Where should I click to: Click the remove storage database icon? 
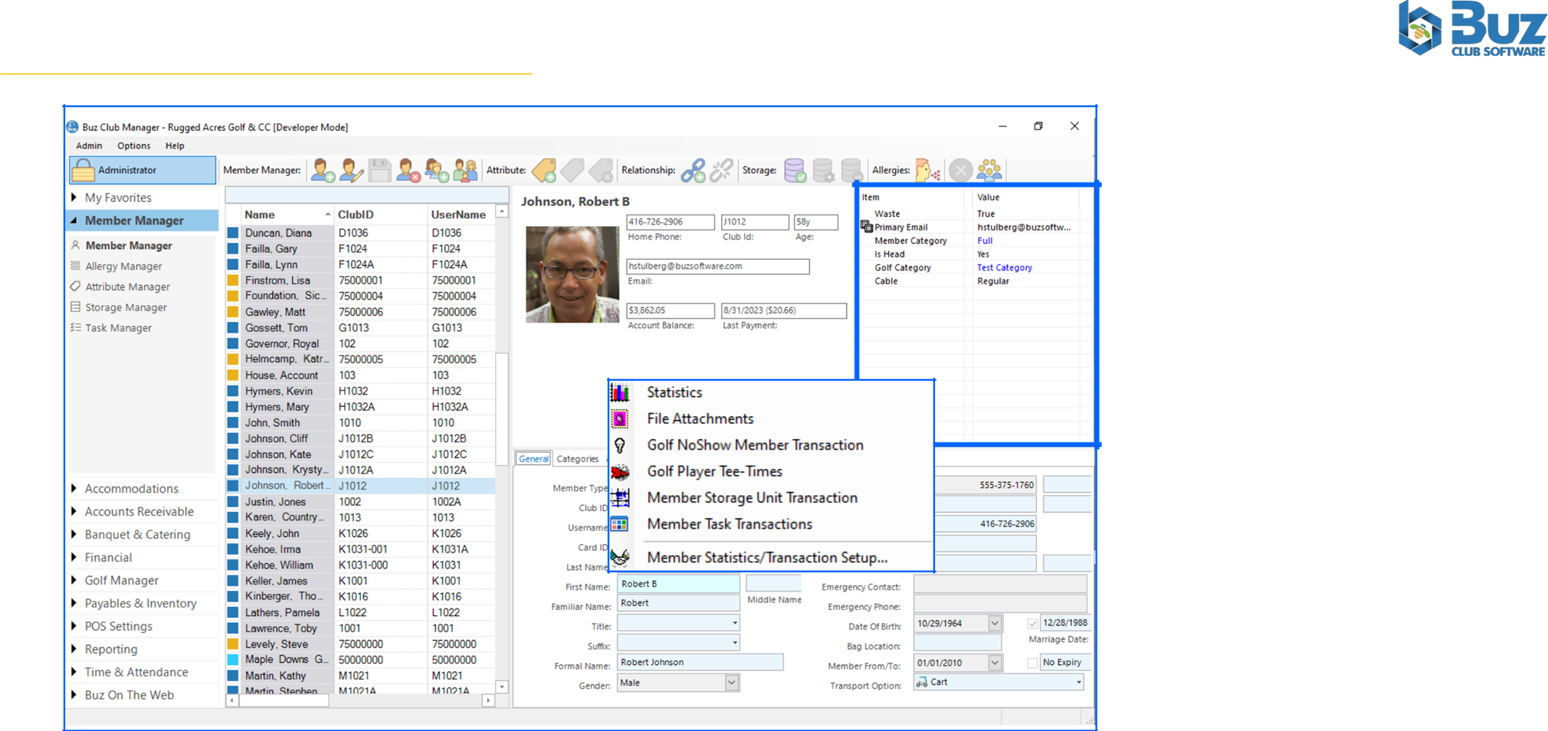[x=851, y=170]
